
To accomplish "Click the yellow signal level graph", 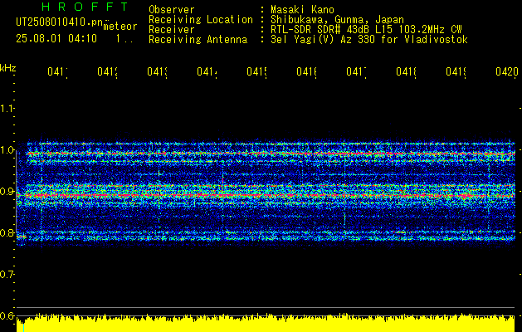I will pyautogui.click(x=266, y=323).
